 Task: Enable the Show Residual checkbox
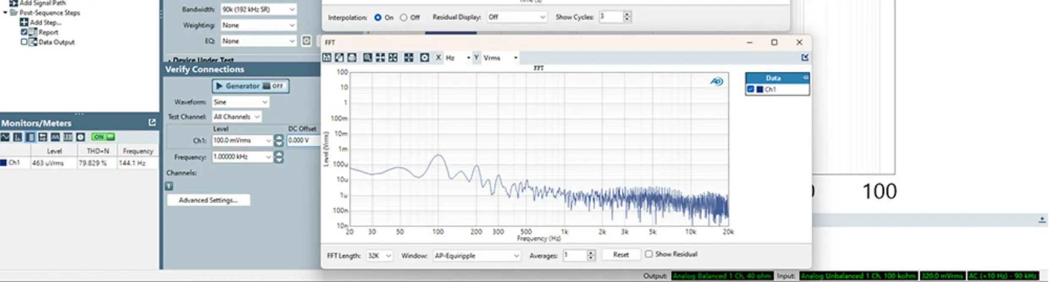click(x=648, y=254)
